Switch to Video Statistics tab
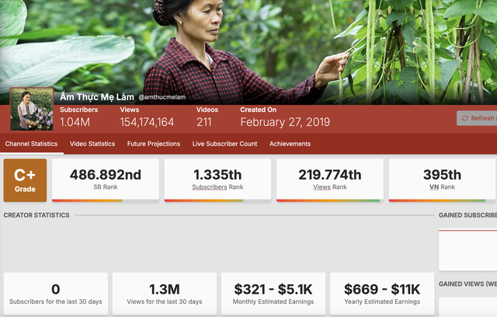Screen dimensions: 497x317 pyautogui.click(x=92, y=144)
